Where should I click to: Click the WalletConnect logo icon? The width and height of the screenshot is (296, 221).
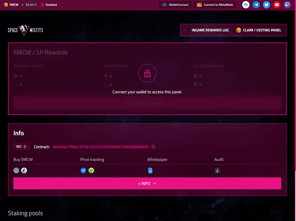[164, 5]
